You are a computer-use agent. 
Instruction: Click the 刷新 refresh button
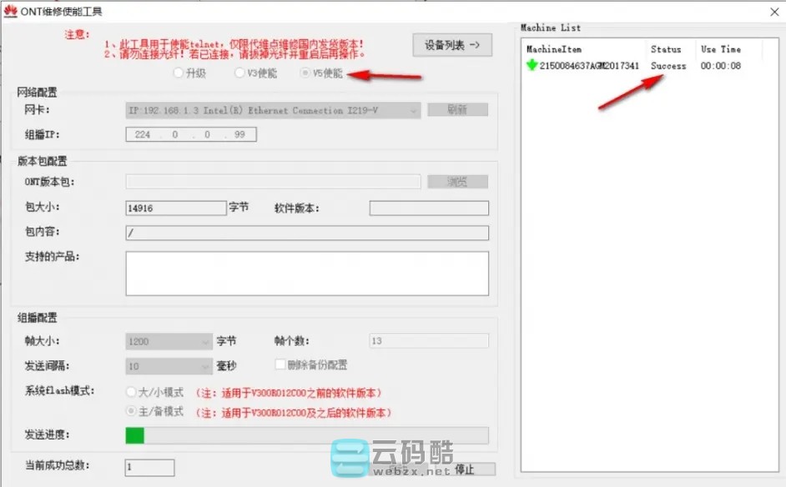tap(457, 110)
